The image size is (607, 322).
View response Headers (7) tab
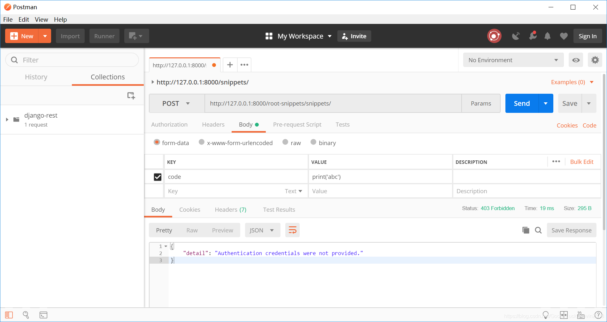[231, 209]
